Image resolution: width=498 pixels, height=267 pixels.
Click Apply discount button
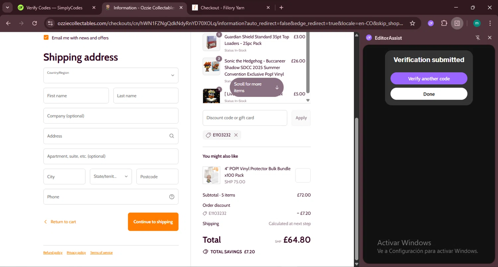(x=301, y=118)
